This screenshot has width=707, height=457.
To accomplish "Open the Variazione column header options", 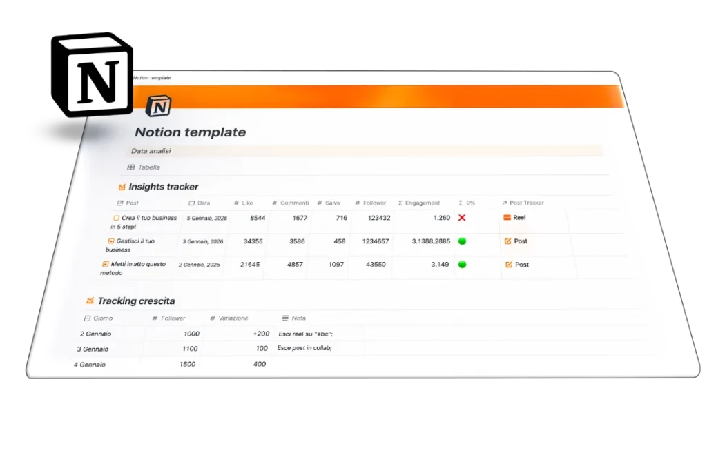I will [233, 318].
